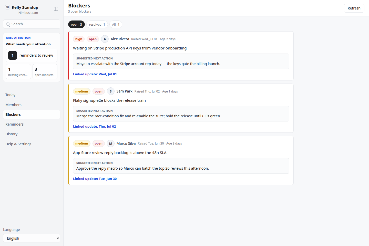
Task: Toggle the sidebar collapse icon
Action: coord(56,9)
